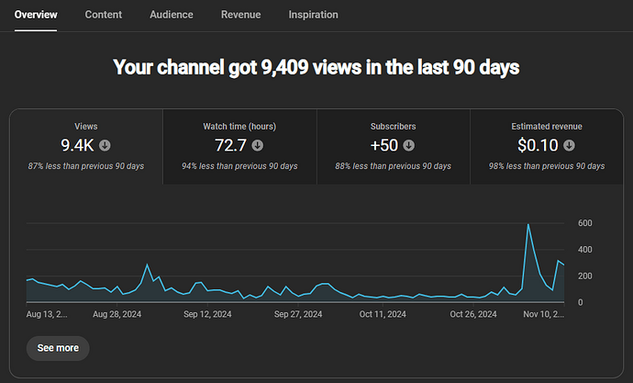Switch to the Content tab

(x=103, y=15)
